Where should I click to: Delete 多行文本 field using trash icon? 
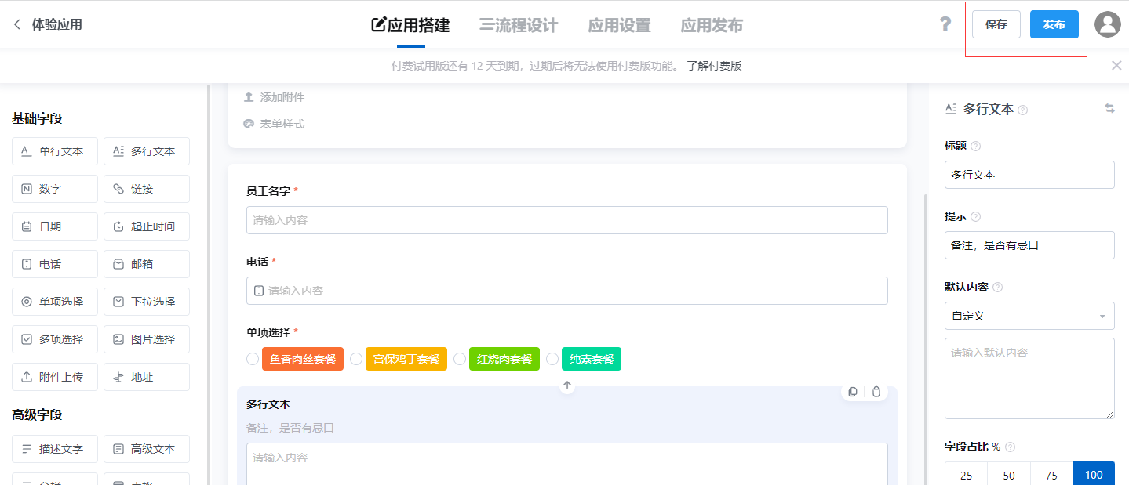pyautogui.click(x=876, y=392)
